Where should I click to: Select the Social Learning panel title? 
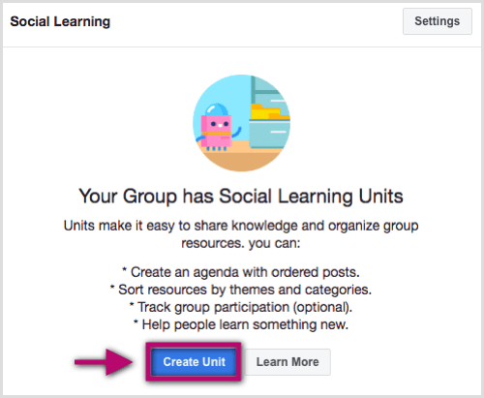[60, 21]
